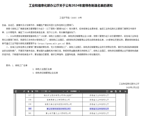Click row 561 company name cell
The width and height of the screenshot is (143, 116).
point(58,113)
